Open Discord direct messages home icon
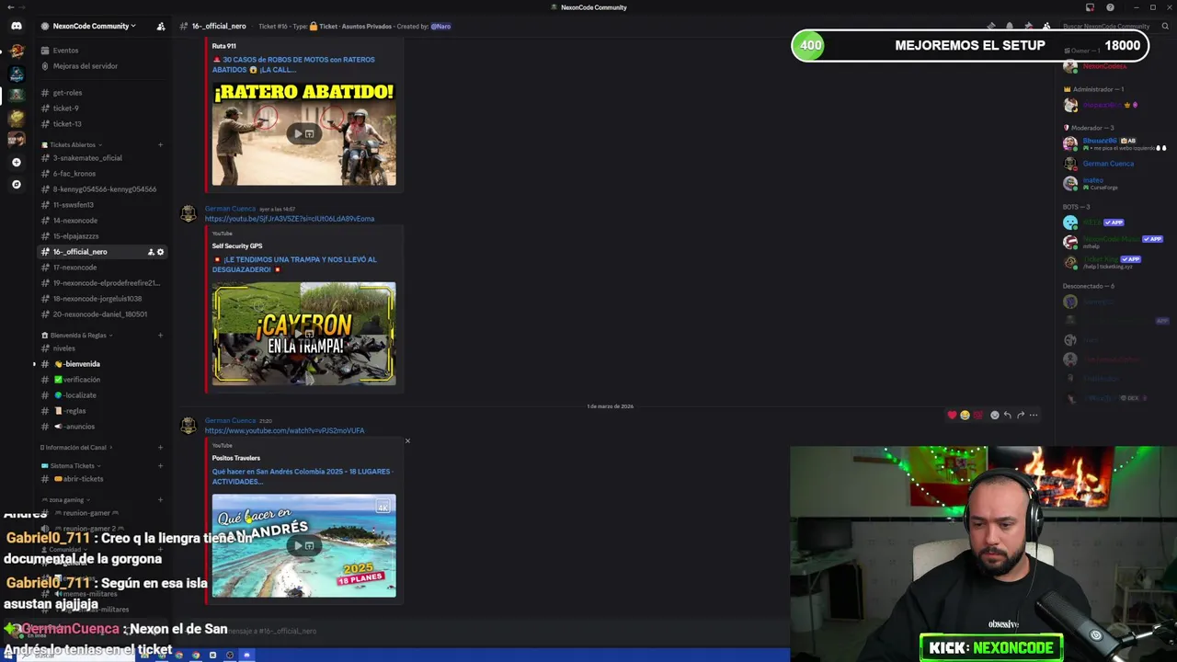The width and height of the screenshot is (1177, 662). click(x=17, y=26)
